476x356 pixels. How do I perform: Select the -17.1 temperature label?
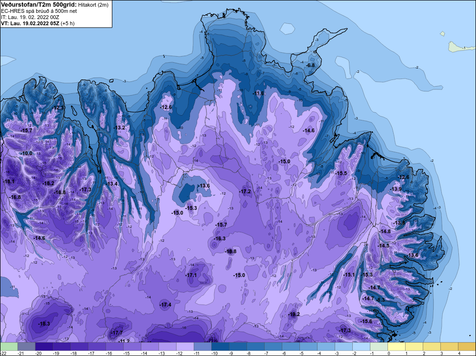pyautogui.click(x=191, y=275)
